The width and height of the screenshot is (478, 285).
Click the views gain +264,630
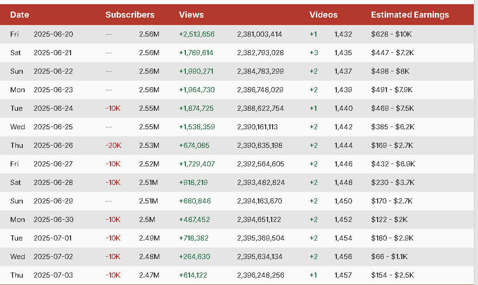(195, 257)
